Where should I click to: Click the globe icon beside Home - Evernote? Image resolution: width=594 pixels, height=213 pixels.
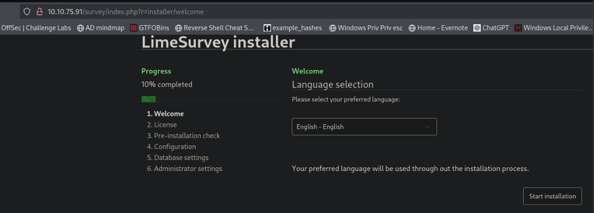[412, 28]
